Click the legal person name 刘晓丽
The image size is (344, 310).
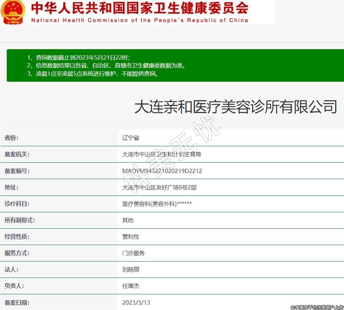pyautogui.click(x=131, y=269)
